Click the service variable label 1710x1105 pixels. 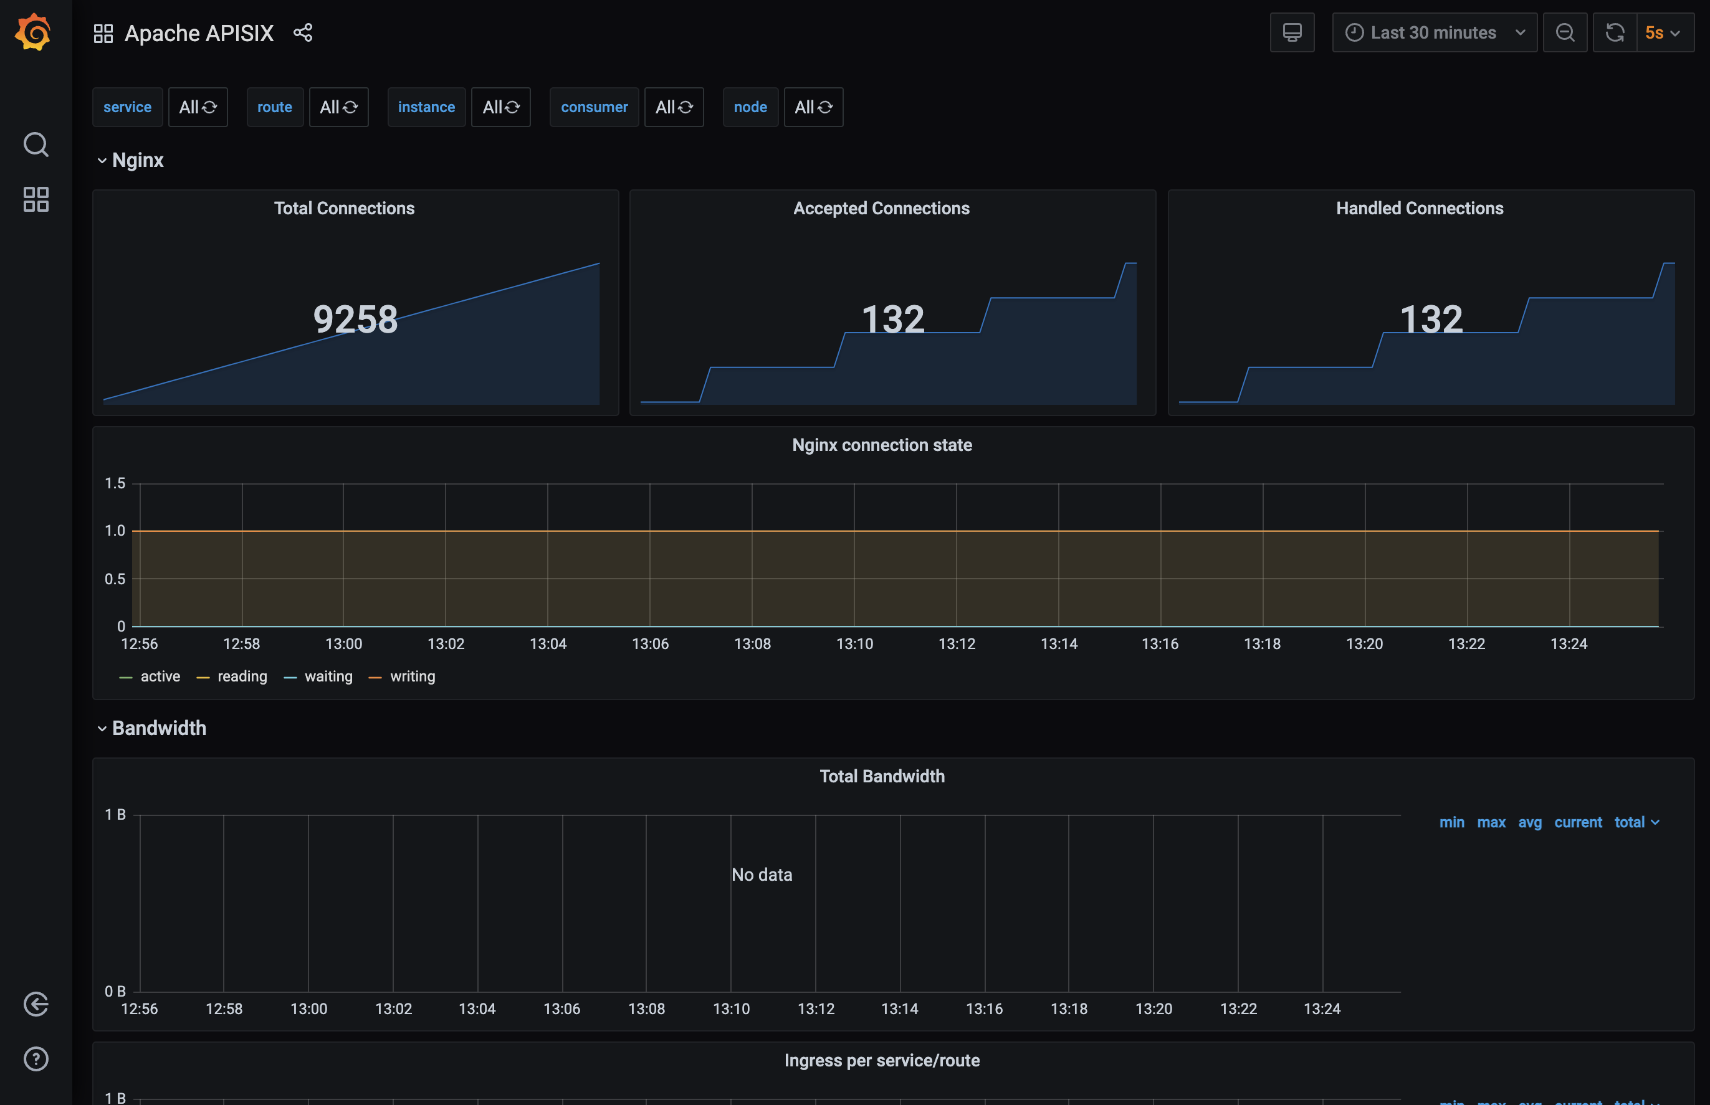coord(127,107)
